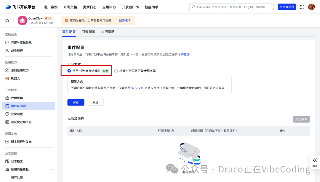Select 机器人 in the sidebar
This screenshot has width=320, height=182.
pos(19,79)
